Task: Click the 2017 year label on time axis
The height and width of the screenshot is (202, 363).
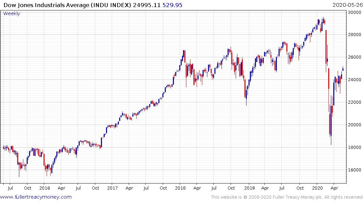Action: tap(112, 188)
